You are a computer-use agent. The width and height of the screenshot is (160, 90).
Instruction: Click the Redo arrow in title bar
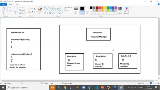(x=10, y=1)
